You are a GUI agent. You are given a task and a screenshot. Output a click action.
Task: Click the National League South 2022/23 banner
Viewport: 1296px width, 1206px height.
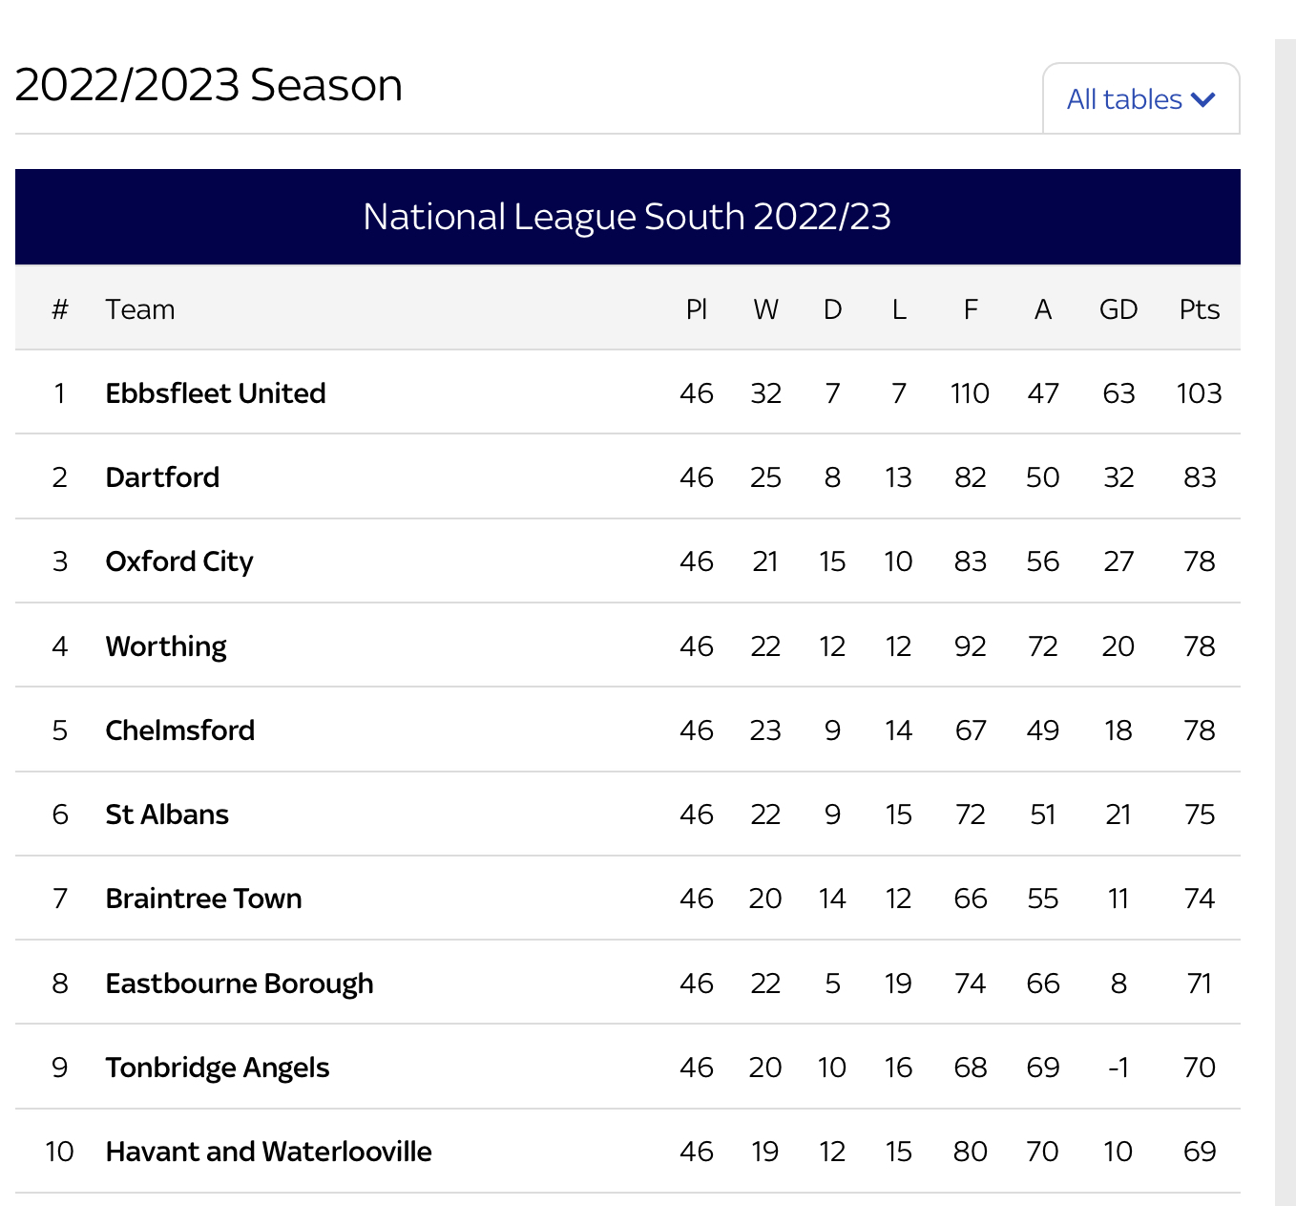tap(628, 217)
